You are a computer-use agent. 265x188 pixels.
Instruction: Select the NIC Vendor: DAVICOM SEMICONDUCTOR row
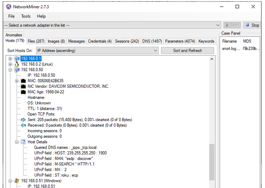[x=68, y=86]
